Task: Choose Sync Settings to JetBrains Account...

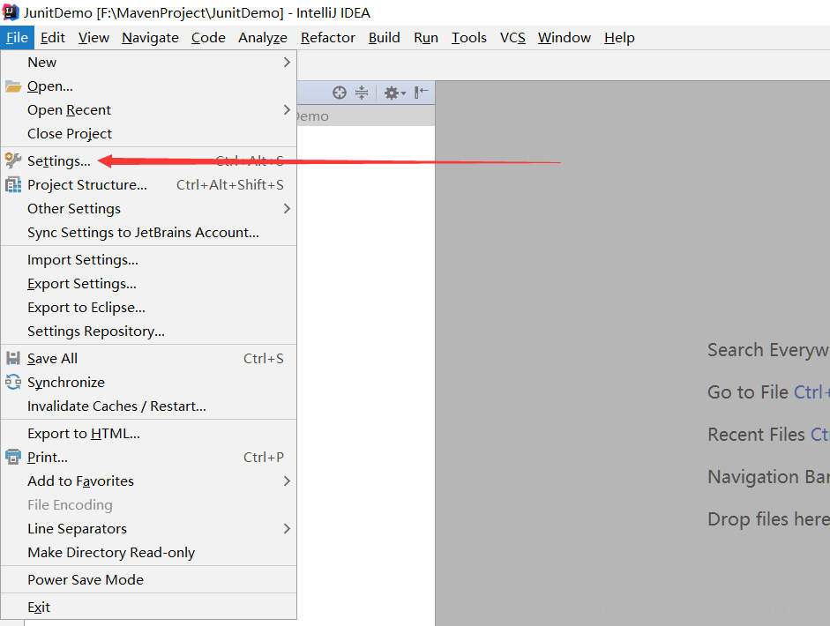Action: [x=149, y=232]
